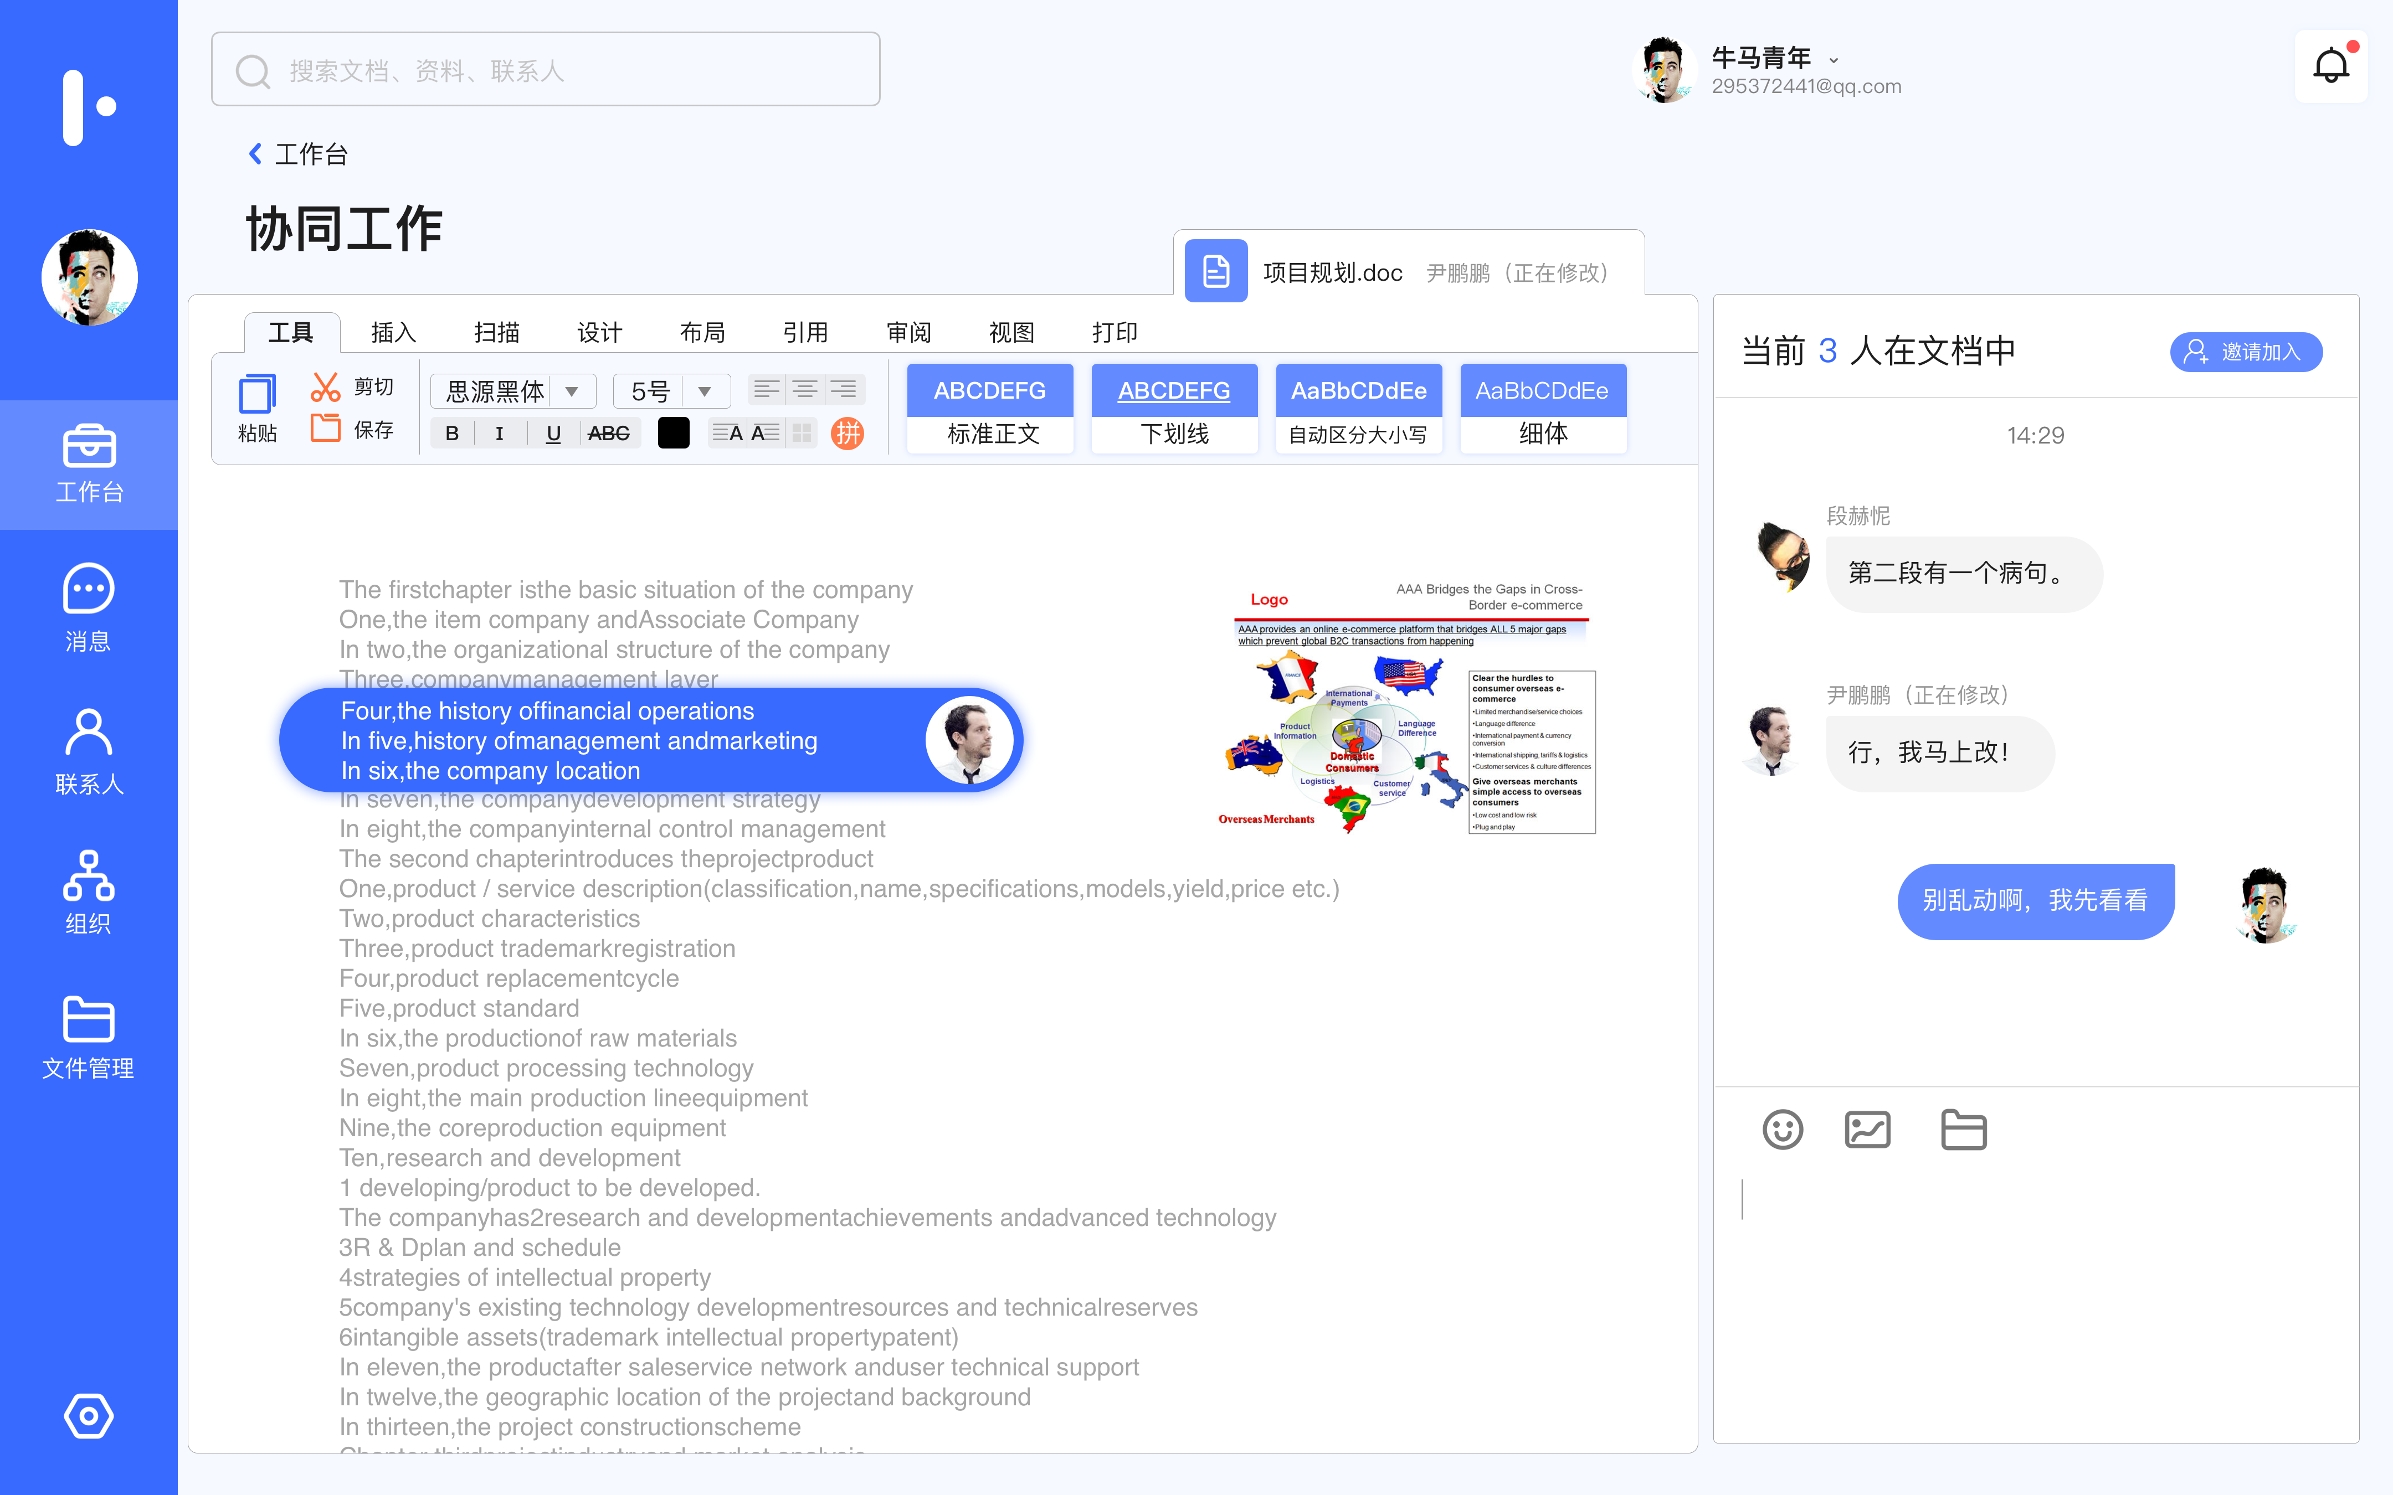Click the paste (粘贴) icon
This screenshot has width=2393, height=1495.
point(257,394)
